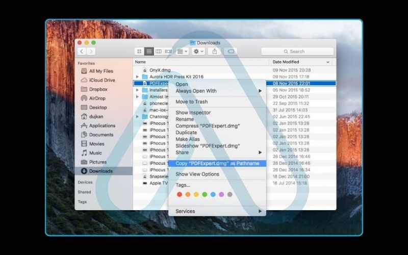Viewport: 408px width, 255px height.
Task: Apply the green tag color
Action: tap(205, 194)
